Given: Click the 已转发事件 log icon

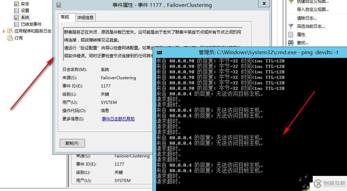Looking at the screenshot, I should 16,24.
